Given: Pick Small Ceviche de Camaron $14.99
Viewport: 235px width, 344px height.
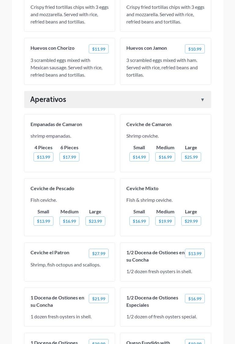Looking at the screenshot, I should click(x=139, y=157).
